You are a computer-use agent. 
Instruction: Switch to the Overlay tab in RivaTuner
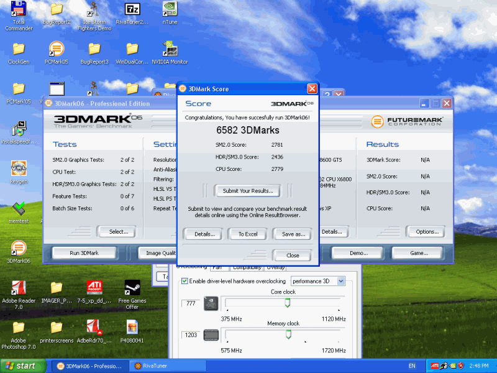pos(275,268)
